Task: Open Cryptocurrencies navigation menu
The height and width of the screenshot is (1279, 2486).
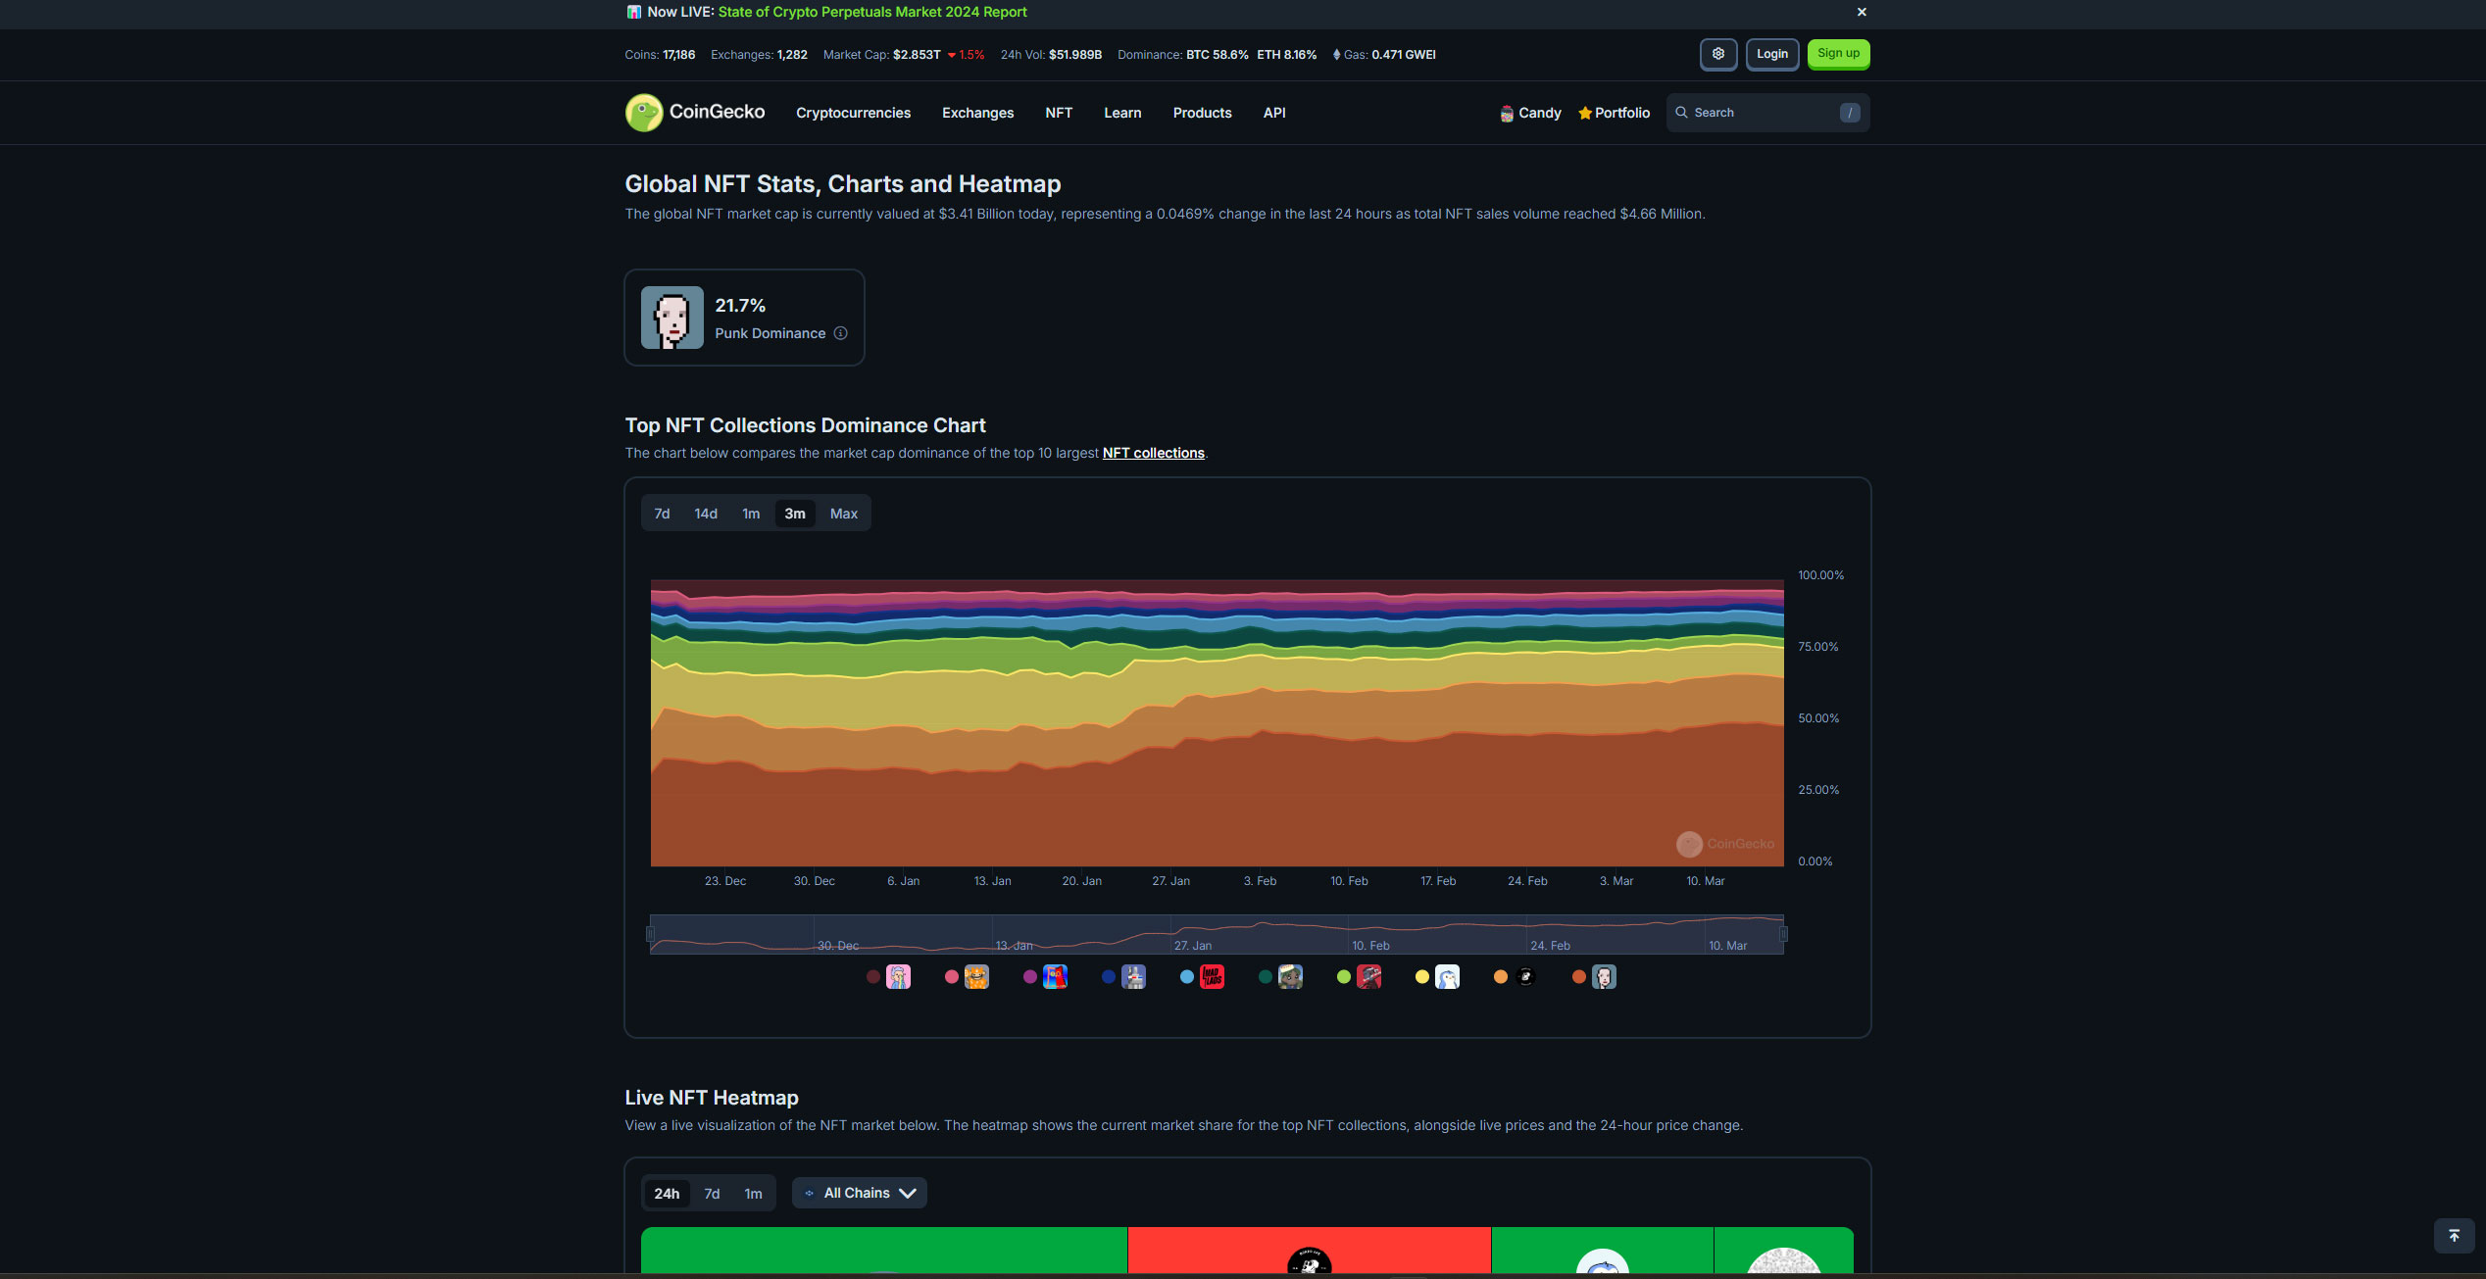Action: [853, 113]
